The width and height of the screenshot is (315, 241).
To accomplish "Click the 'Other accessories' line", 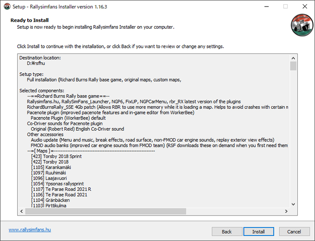I will coord(45,134).
